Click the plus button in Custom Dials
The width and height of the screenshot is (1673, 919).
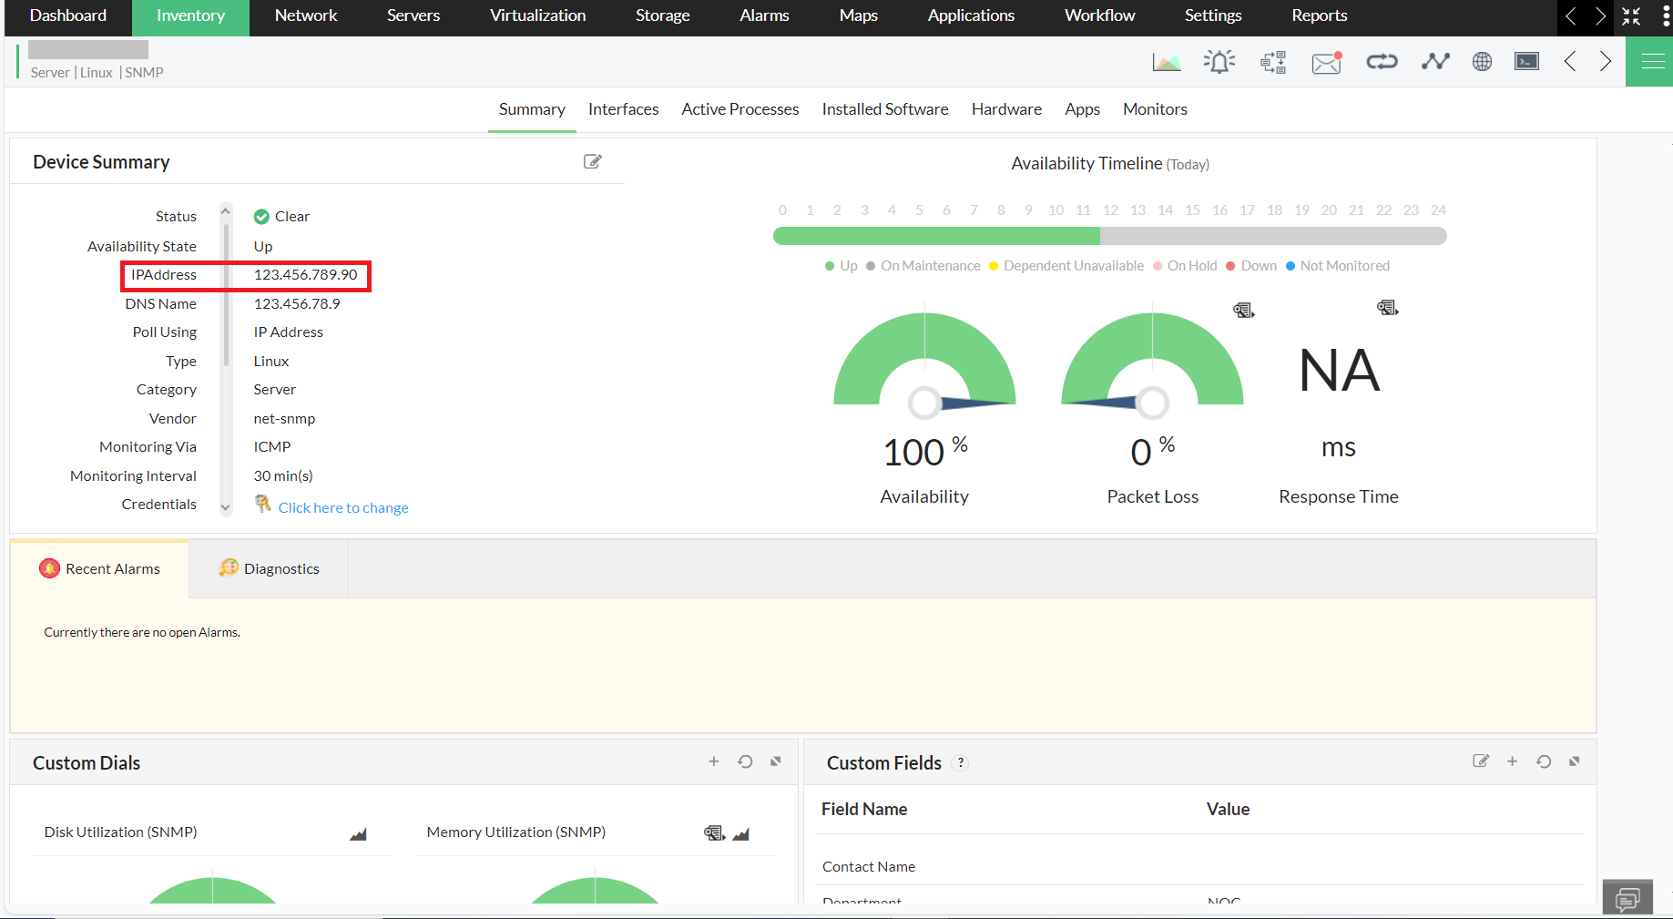pos(714,761)
